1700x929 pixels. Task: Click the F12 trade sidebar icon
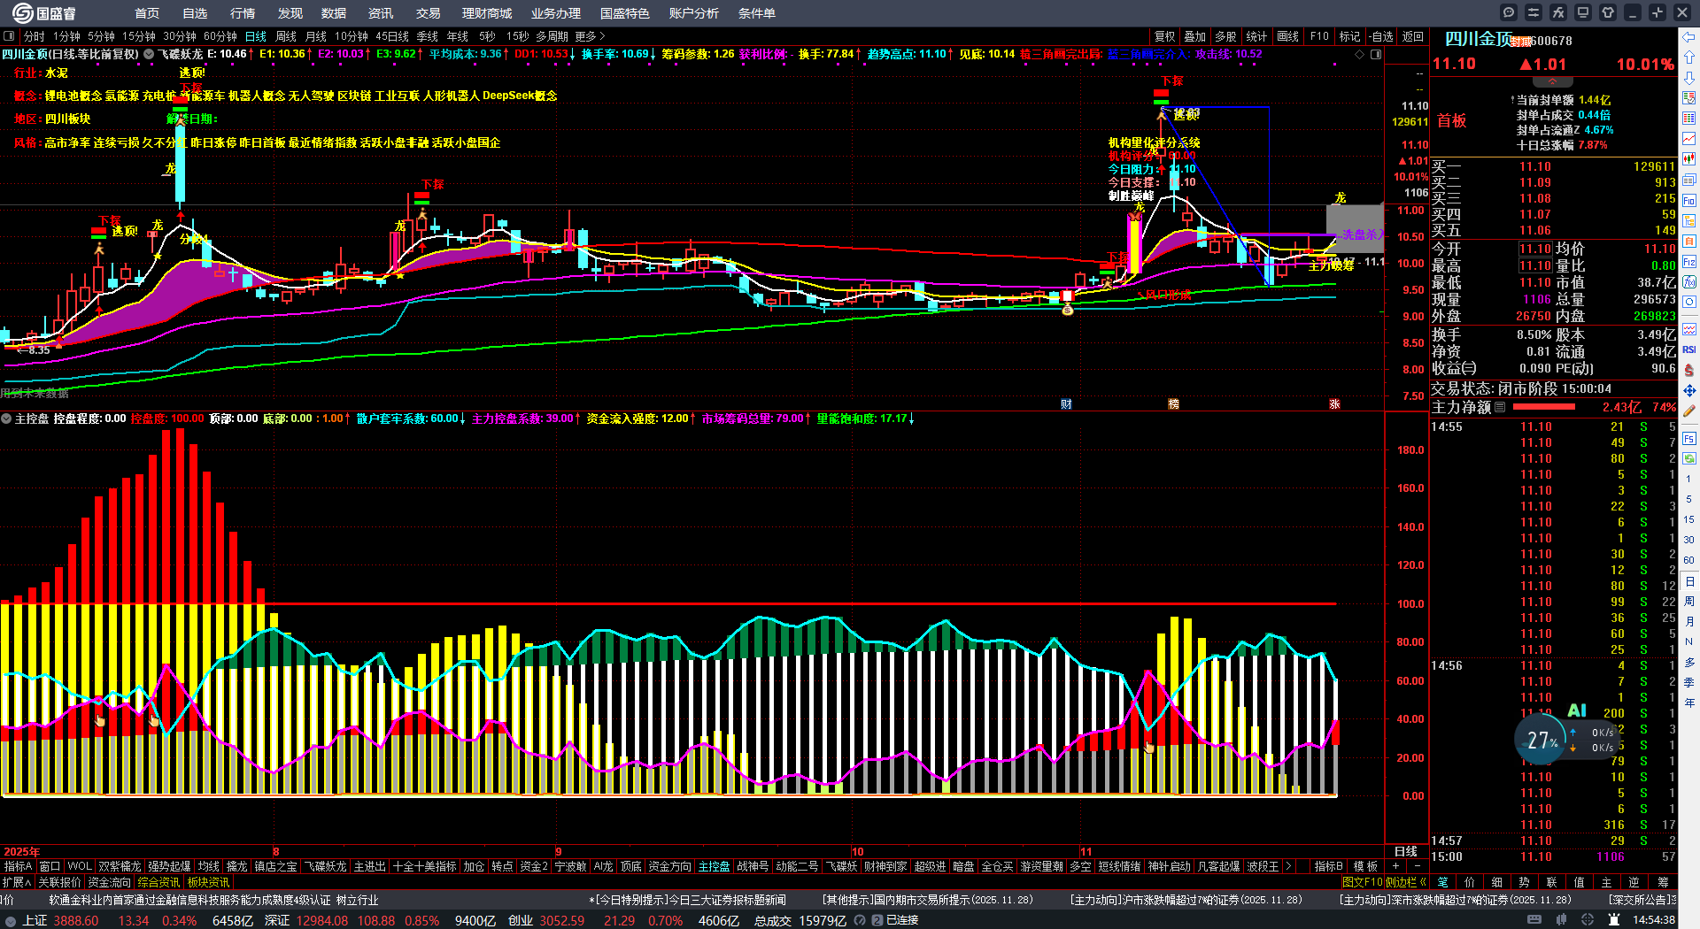click(x=1689, y=262)
